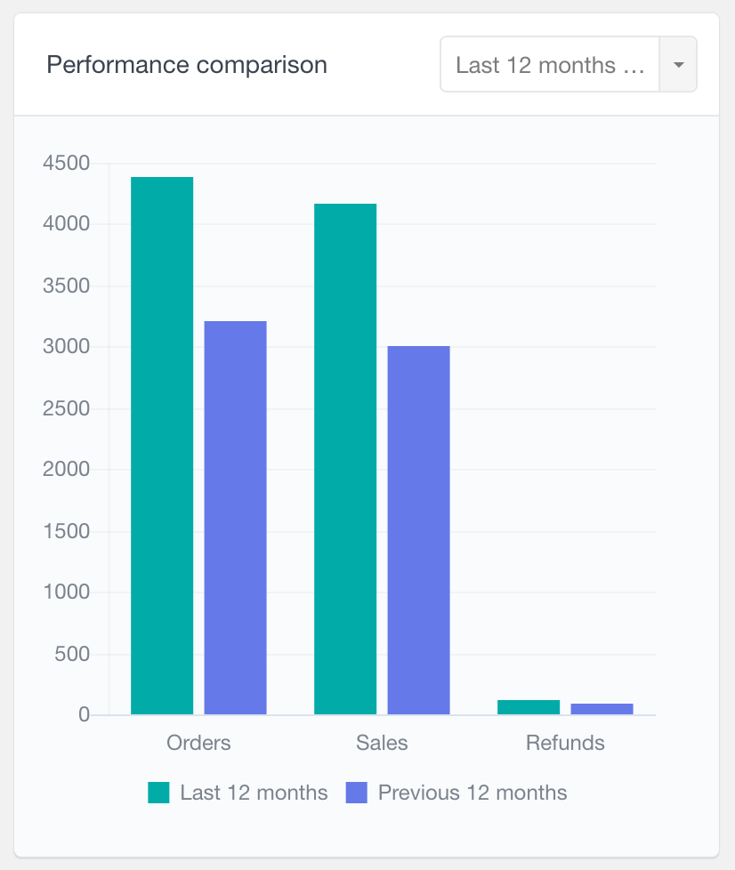Click the purple Orders bar
Viewport: 735px width, 870px height.
(234, 516)
